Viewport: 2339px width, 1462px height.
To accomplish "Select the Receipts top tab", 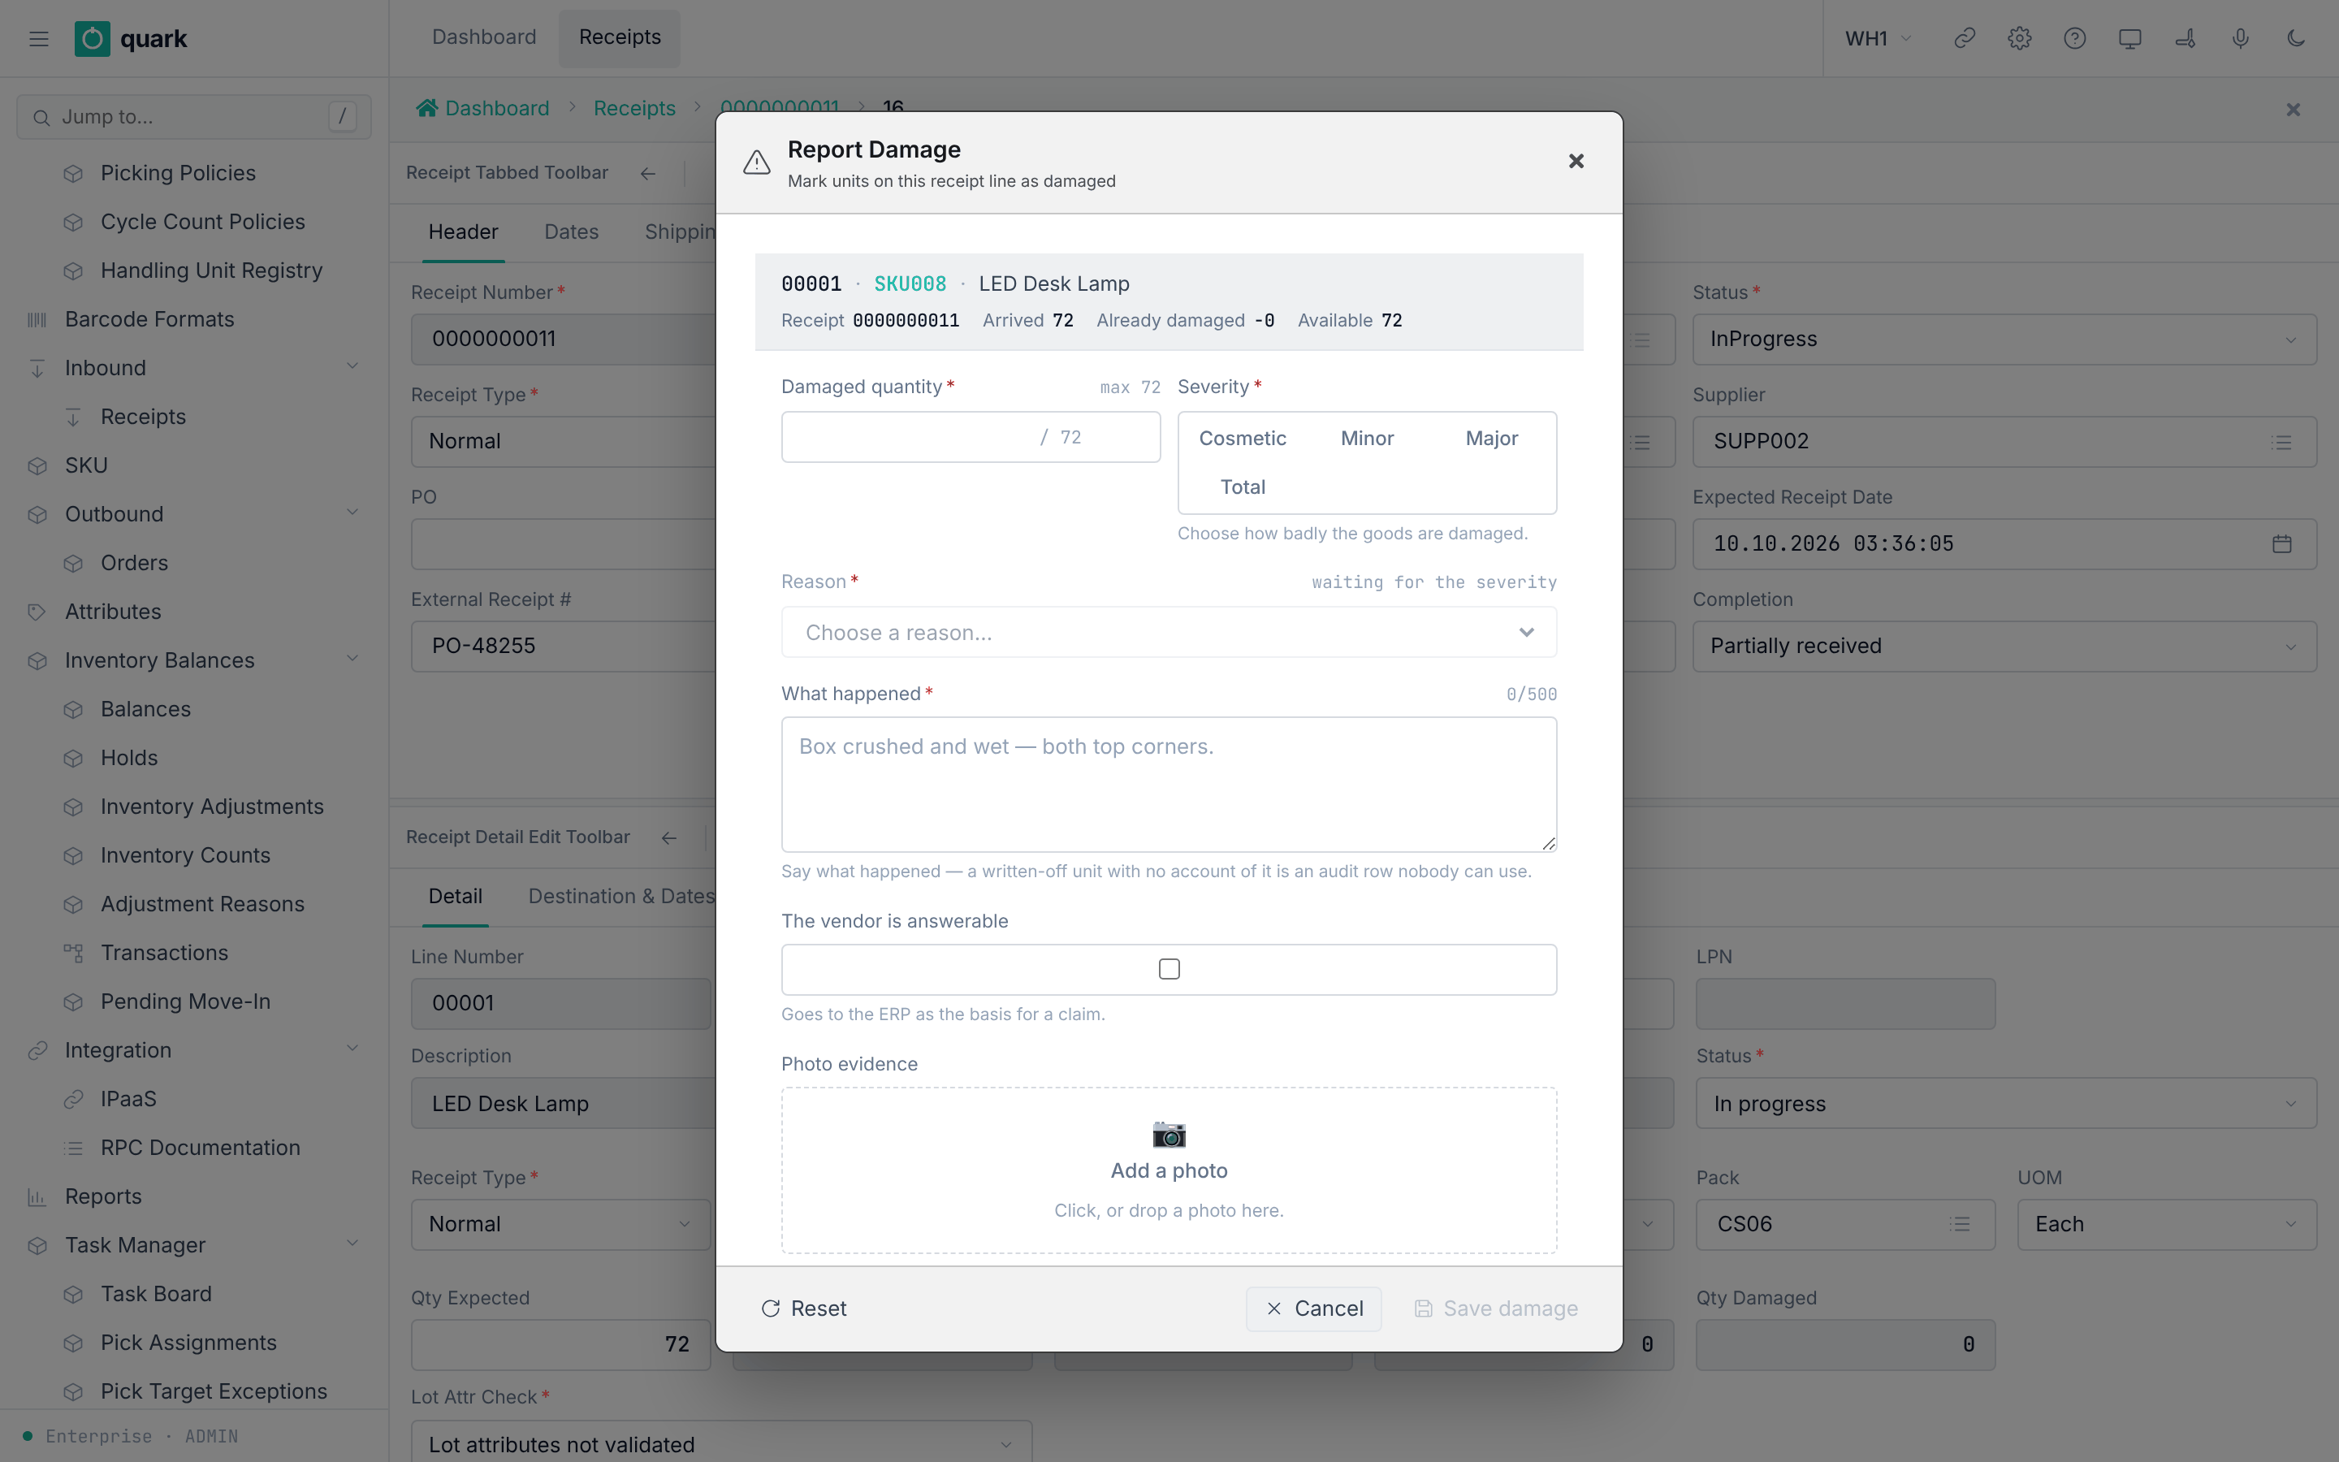I will [x=620, y=37].
